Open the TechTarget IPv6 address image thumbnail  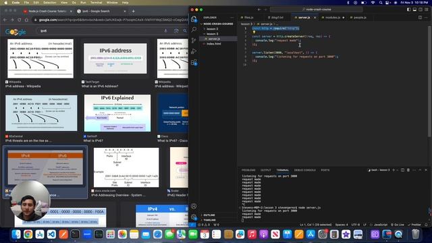click(115, 59)
